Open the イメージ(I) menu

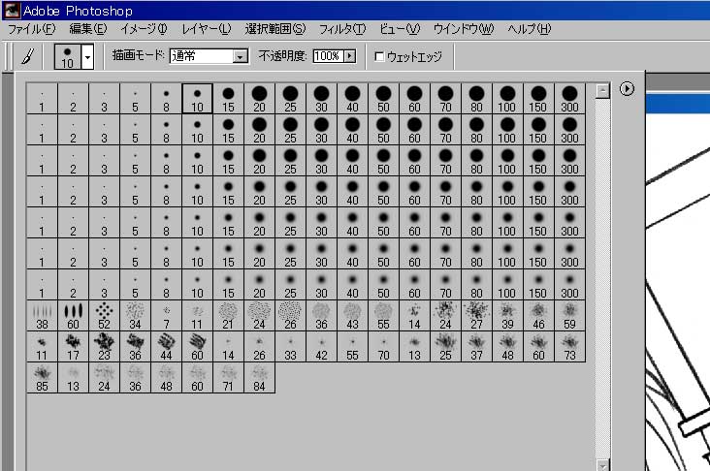click(144, 29)
